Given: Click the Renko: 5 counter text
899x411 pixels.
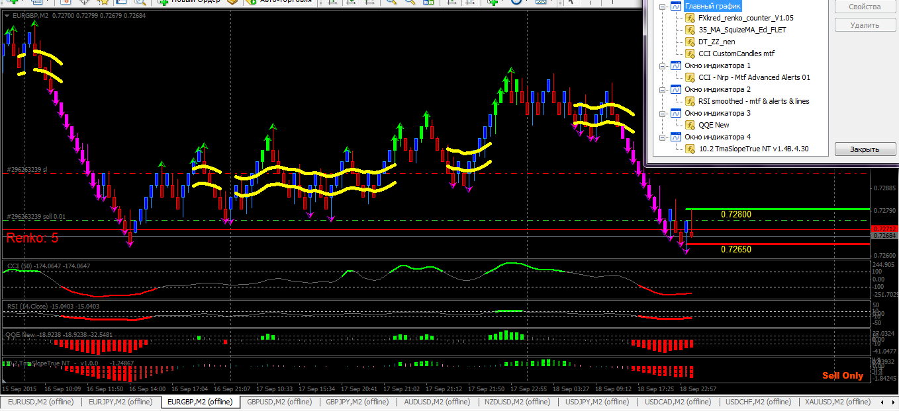Looking at the screenshot, I should pyautogui.click(x=32, y=238).
